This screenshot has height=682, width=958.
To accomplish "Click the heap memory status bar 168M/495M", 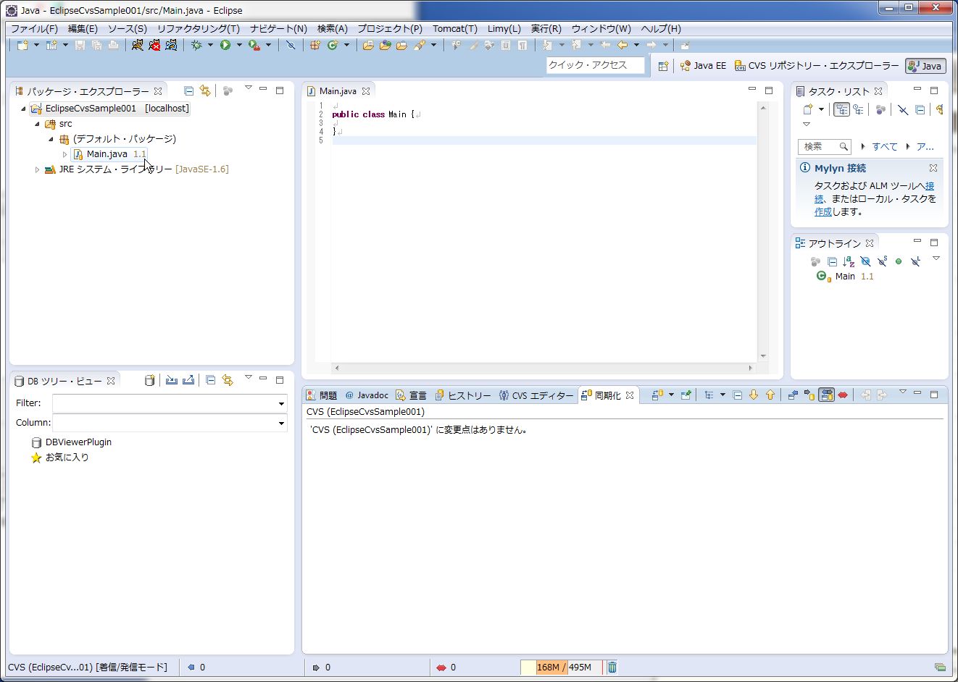I will [562, 667].
